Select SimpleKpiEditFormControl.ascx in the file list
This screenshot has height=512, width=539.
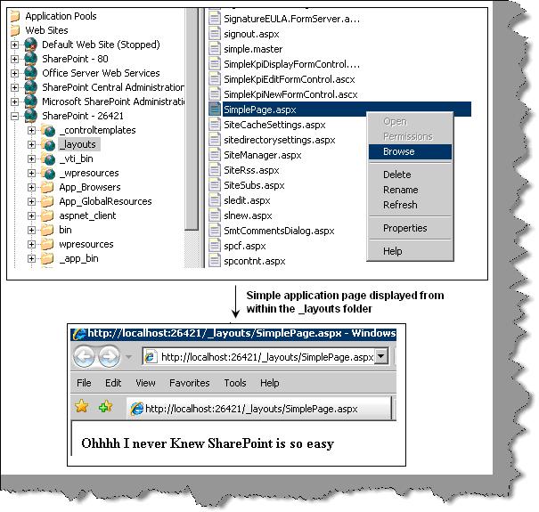pyautogui.click(x=289, y=79)
